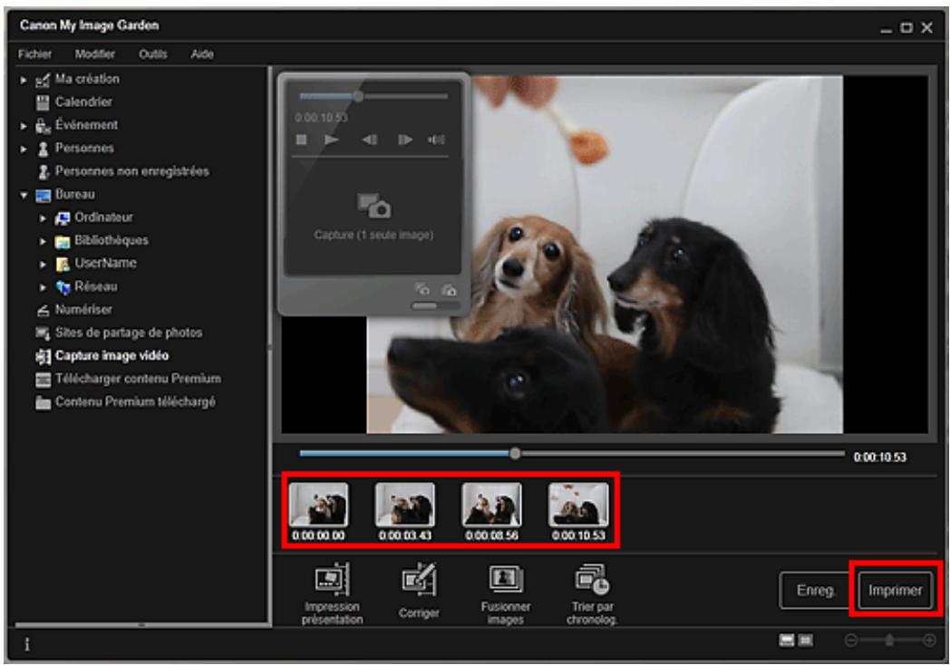
Task: Click Capture (1 seule image) camera icon
Action: coord(373,207)
